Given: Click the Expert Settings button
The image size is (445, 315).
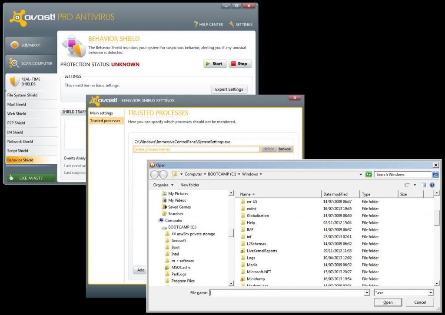Looking at the screenshot, I should 229,89.
